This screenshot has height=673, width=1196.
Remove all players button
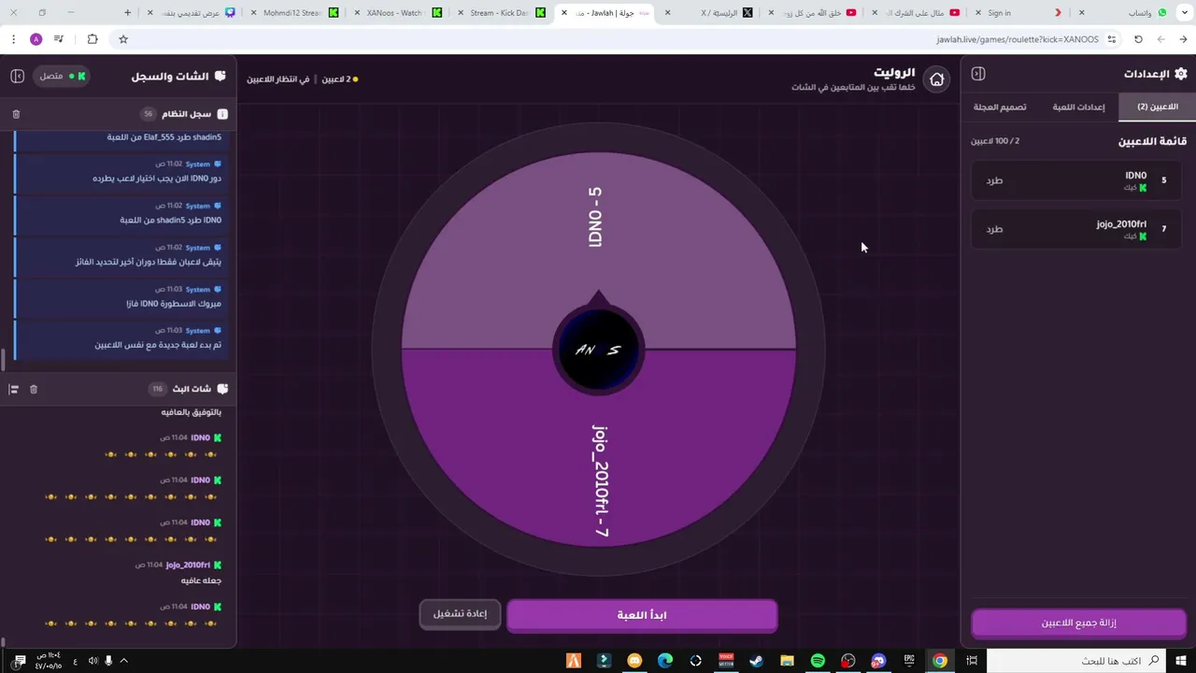pos(1078,623)
